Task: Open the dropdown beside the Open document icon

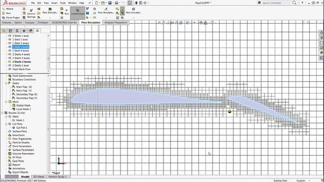Action: pos(106,3)
